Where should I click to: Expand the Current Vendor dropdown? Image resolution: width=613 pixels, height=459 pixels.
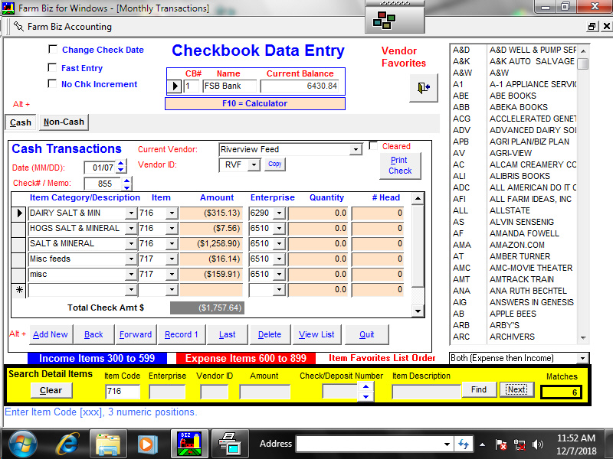point(356,149)
